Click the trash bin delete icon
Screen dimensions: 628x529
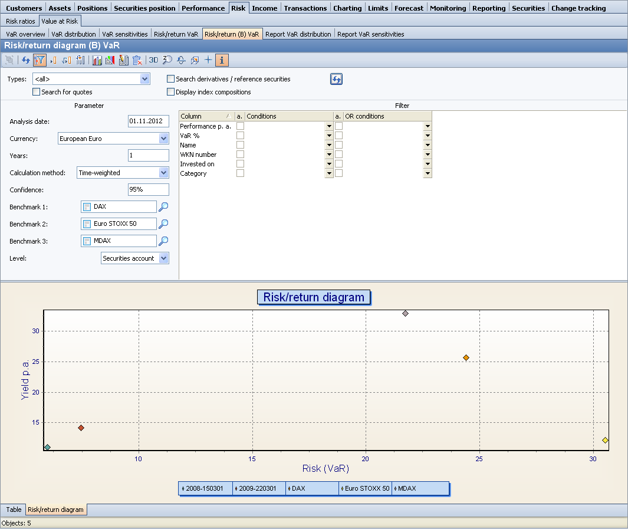137,60
